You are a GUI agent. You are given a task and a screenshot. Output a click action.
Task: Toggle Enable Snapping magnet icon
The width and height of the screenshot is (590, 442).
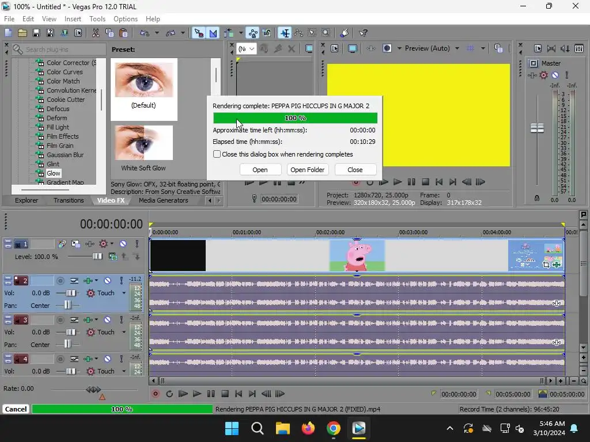pyautogui.click(x=199, y=33)
